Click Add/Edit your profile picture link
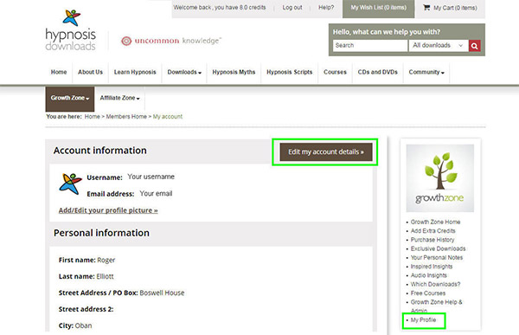 108,210
